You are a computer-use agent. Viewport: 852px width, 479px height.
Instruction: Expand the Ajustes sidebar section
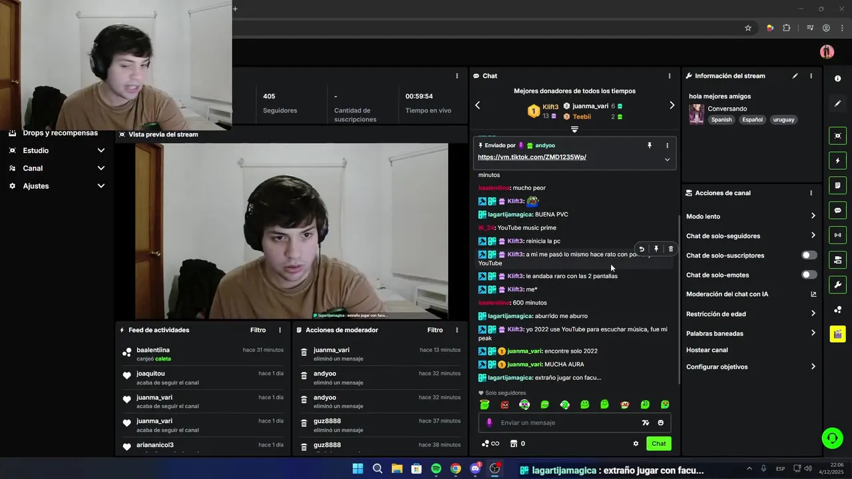coord(101,186)
